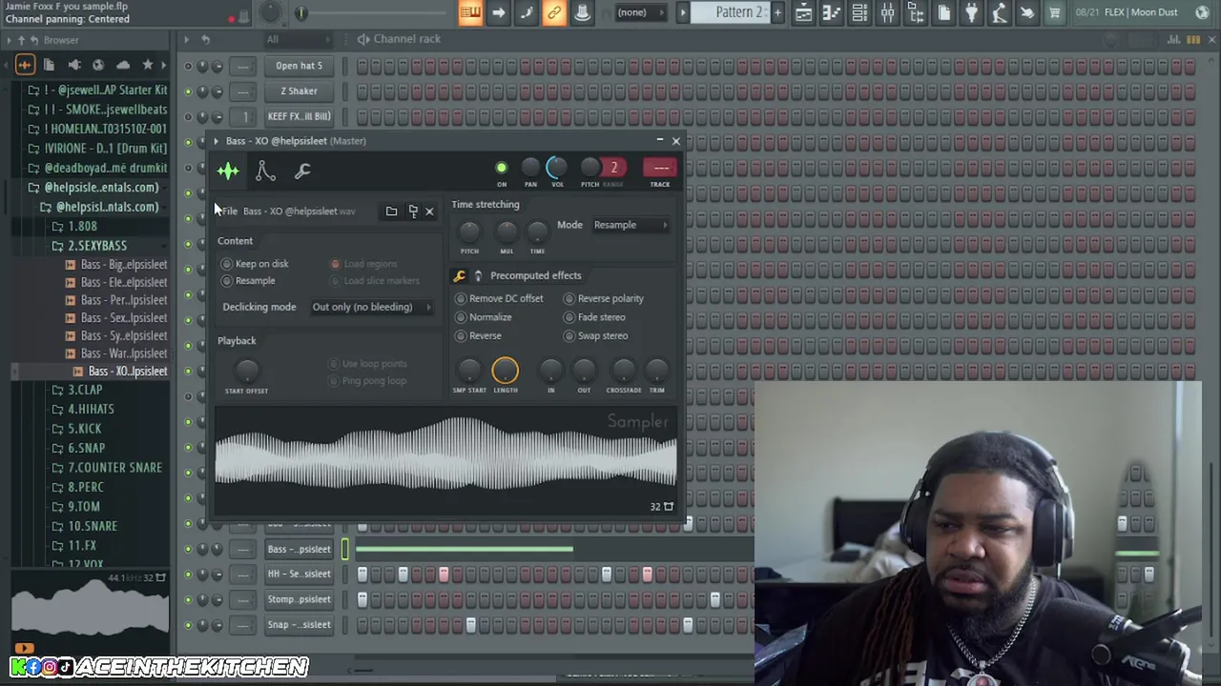1221x686 pixels.
Task: Click the orange link (multilink) toolbar icon
Action: [x=554, y=12]
